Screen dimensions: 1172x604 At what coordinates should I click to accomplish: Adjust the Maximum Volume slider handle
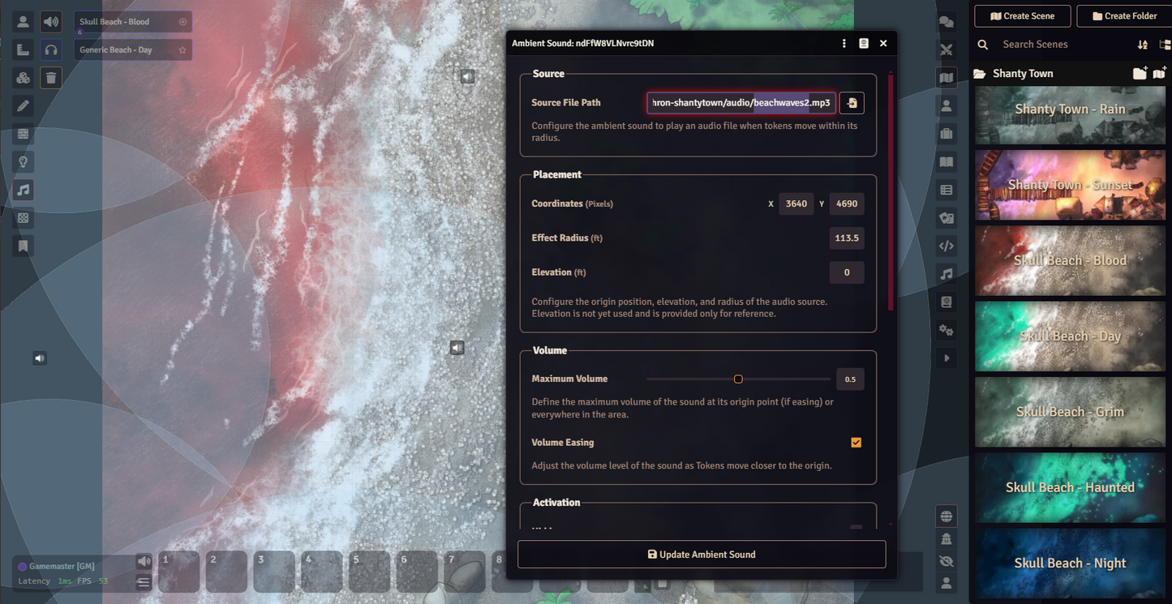(x=738, y=379)
